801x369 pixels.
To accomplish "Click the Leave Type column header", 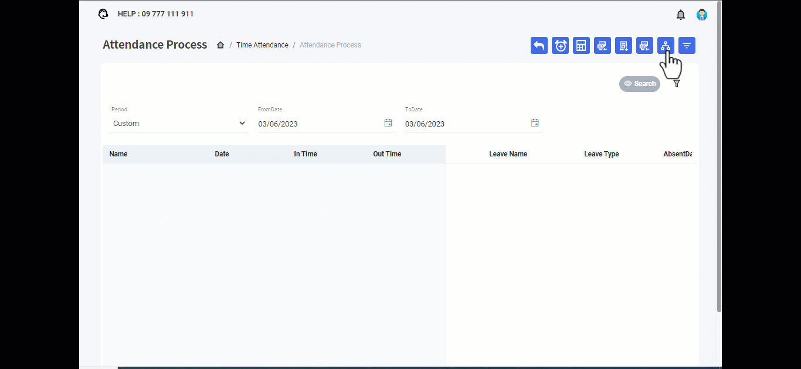I will point(601,154).
